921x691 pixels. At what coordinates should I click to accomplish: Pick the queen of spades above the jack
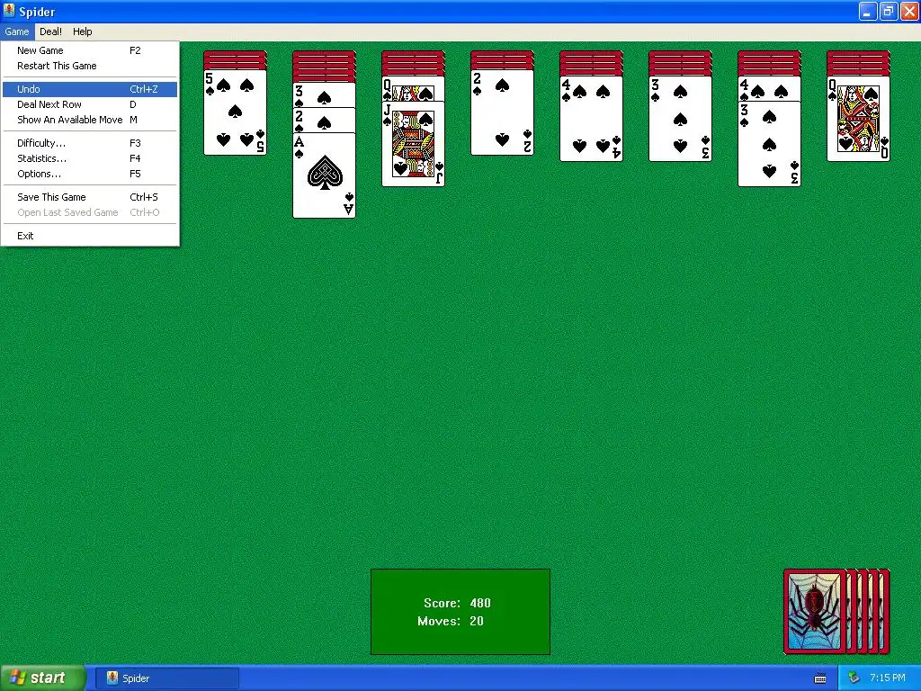point(413,89)
